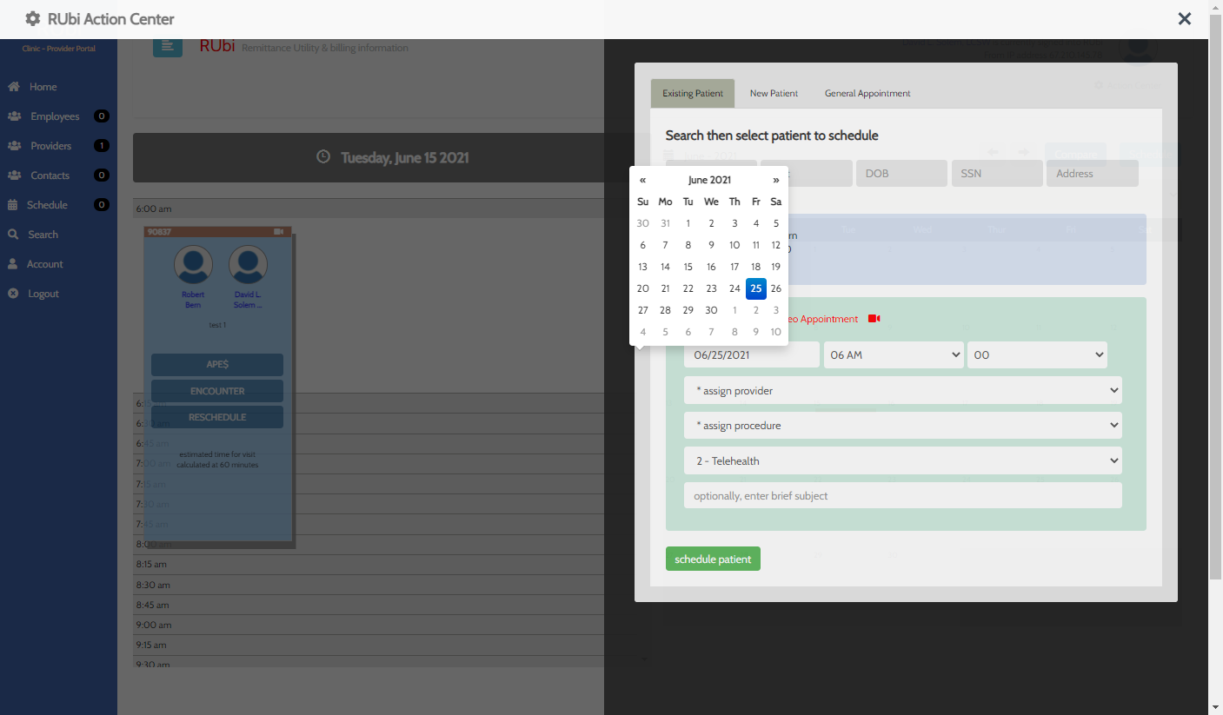Screen dimensions: 1223x715
Task: Click the DOB search field
Action: (901, 174)
